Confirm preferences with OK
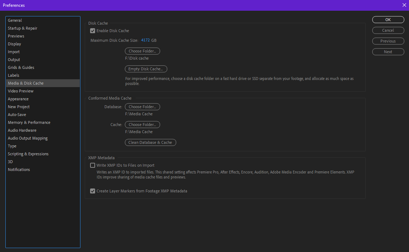409x252 pixels. tap(388, 20)
